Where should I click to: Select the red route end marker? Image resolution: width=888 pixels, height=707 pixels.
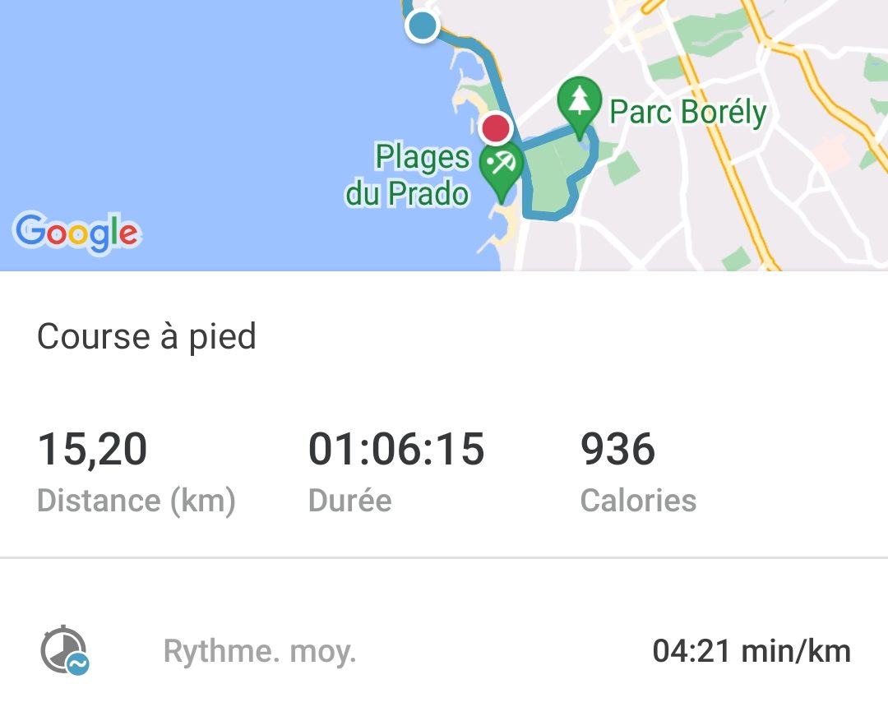click(x=496, y=128)
